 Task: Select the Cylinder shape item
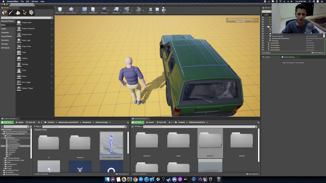(x=34, y=64)
